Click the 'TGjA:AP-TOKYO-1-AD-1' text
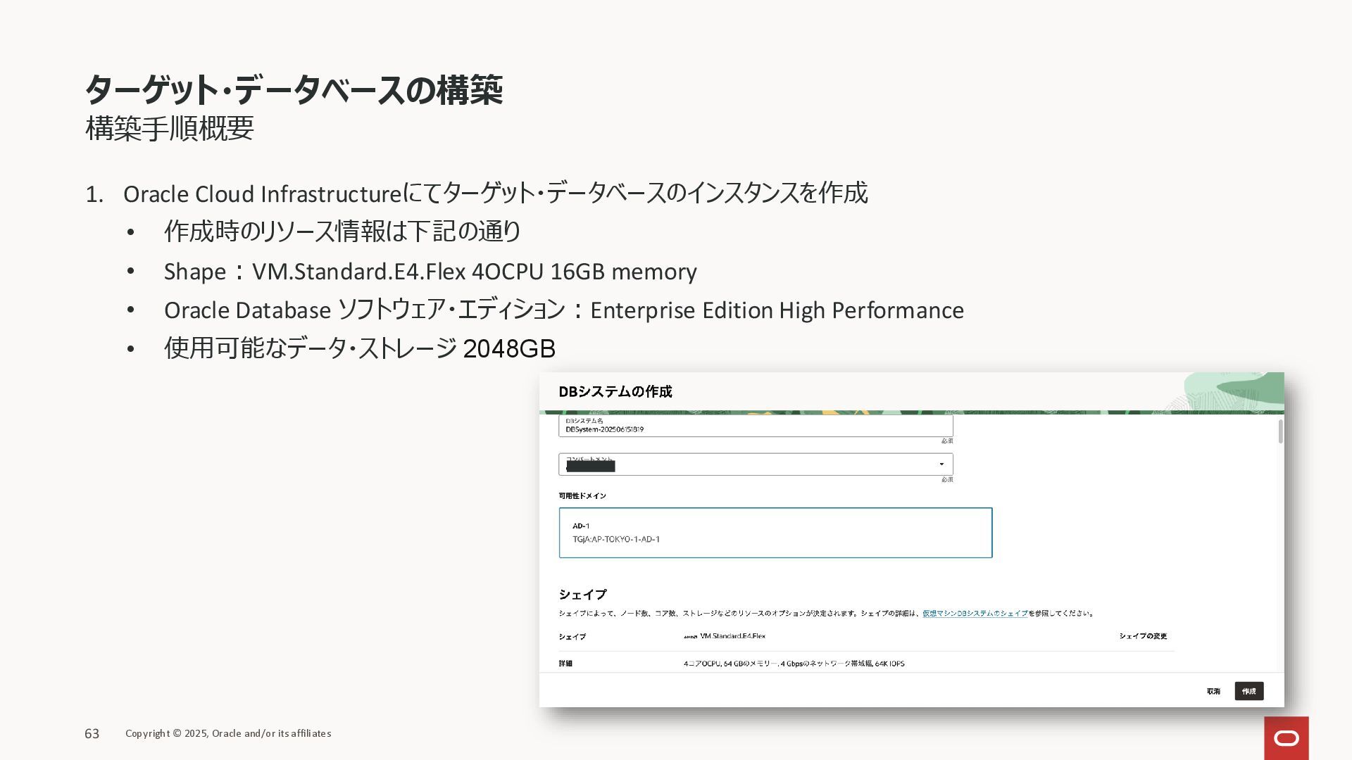 (x=616, y=540)
